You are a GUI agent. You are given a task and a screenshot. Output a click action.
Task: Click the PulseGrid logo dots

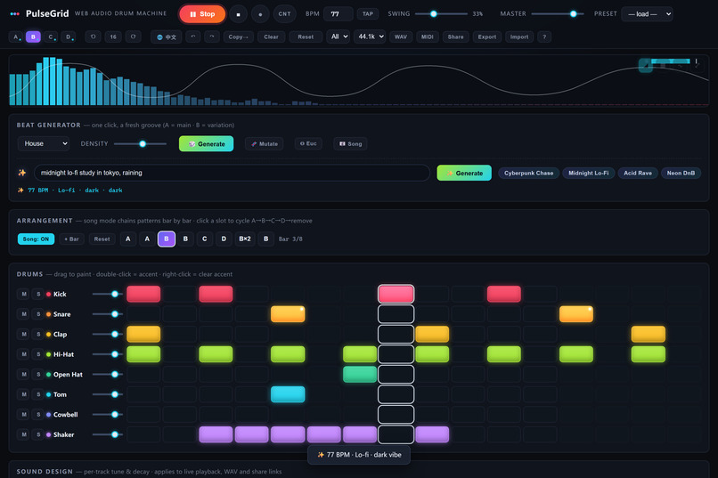[x=14, y=13]
